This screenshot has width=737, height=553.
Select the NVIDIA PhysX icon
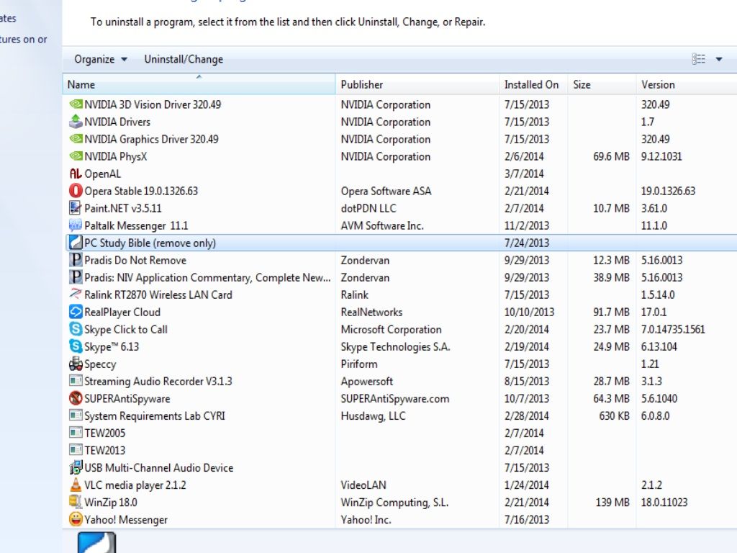click(76, 156)
